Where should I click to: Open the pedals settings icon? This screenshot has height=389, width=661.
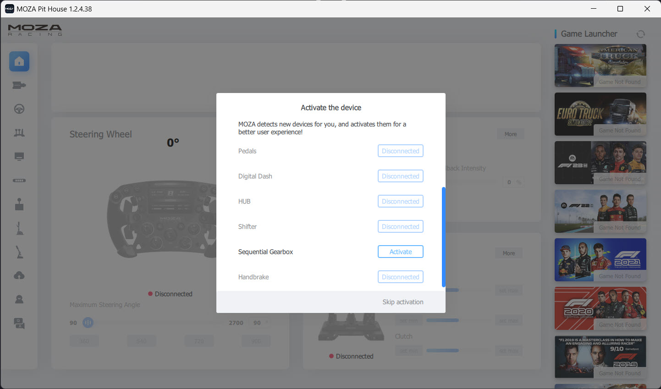point(19,133)
